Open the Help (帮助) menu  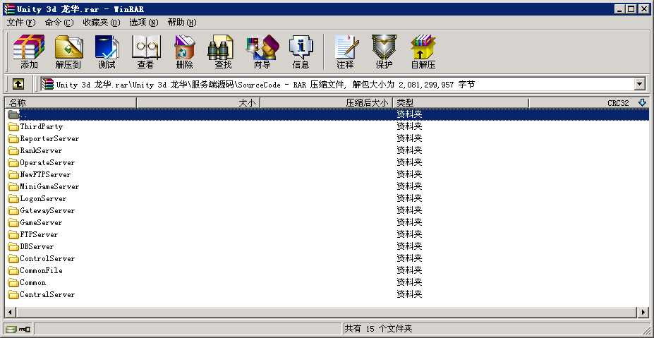[182, 23]
